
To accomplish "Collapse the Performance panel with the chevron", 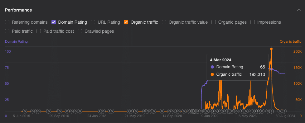I will point(299,10).
